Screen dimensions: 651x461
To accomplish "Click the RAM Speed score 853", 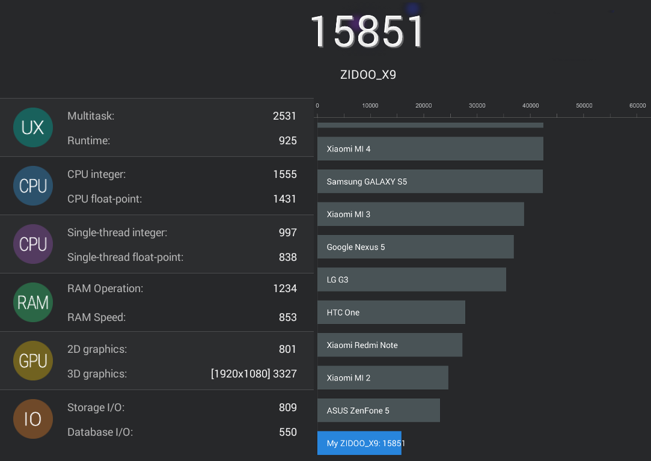I will point(288,317).
